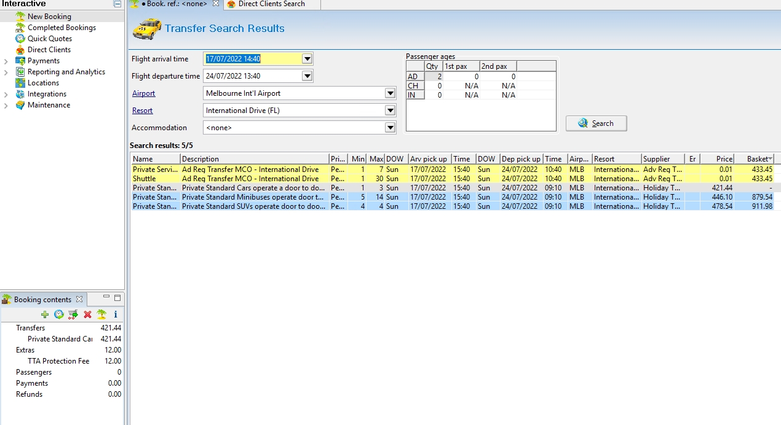Expand the Maintenance tree node
The image size is (781, 425).
(x=6, y=105)
